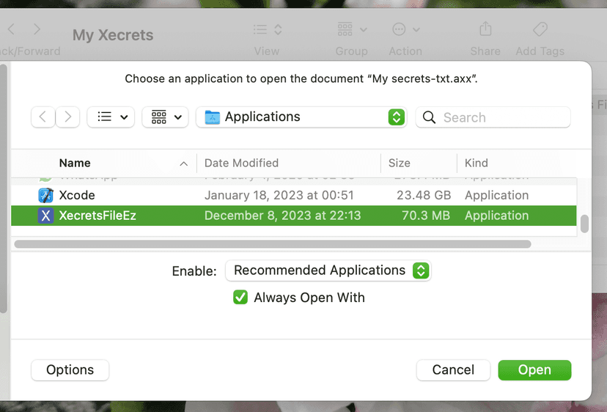Click in the Search field
The height and width of the screenshot is (412, 607).
tap(503, 117)
